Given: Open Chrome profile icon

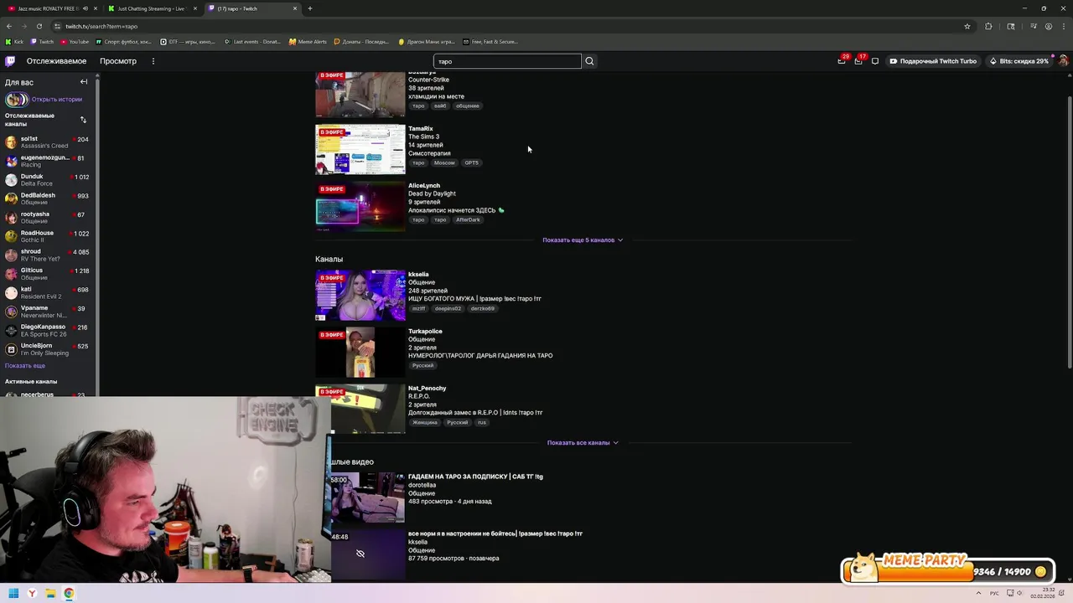Looking at the screenshot, I should point(1048,26).
